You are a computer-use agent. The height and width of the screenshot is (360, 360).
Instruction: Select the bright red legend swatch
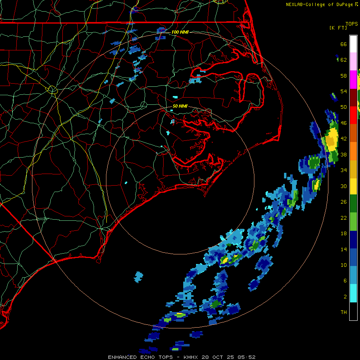pyautogui.click(x=353, y=115)
